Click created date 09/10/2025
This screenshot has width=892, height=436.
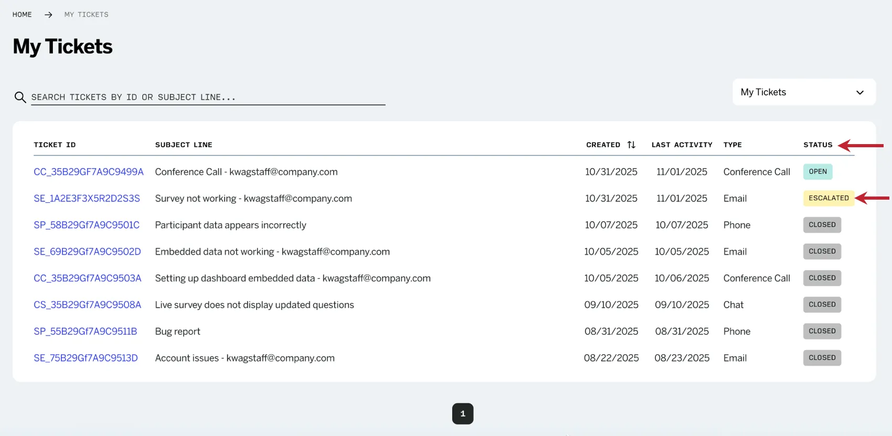click(x=611, y=305)
